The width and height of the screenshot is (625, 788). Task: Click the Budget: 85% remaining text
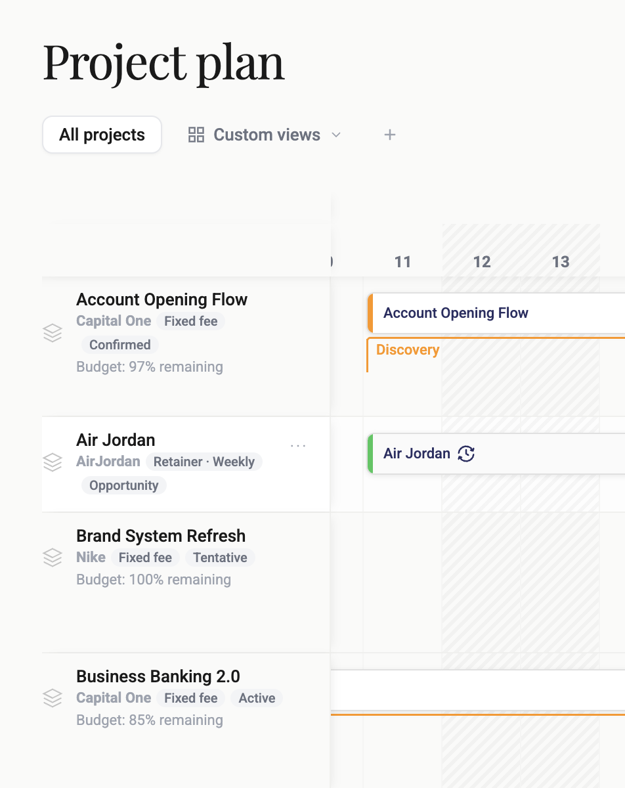coord(150,720)
